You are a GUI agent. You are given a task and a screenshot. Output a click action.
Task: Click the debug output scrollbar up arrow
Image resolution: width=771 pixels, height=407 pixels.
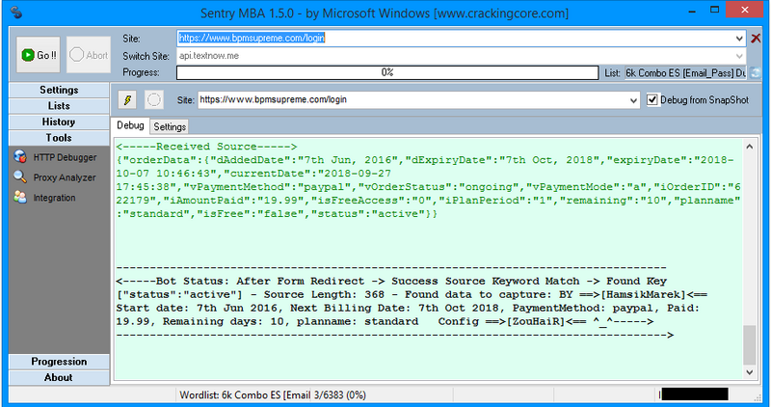coord(750,147)
